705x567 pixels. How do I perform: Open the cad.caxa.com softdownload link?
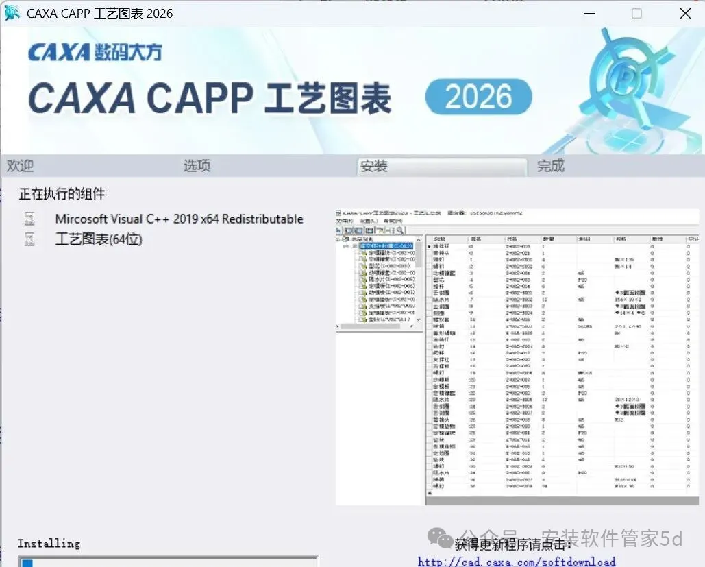coord(517,561)
